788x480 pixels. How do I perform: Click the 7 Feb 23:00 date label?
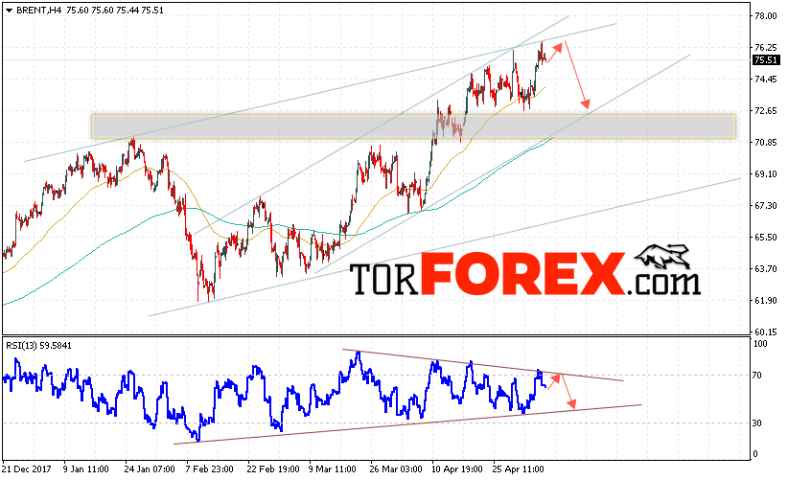[211, 469]
